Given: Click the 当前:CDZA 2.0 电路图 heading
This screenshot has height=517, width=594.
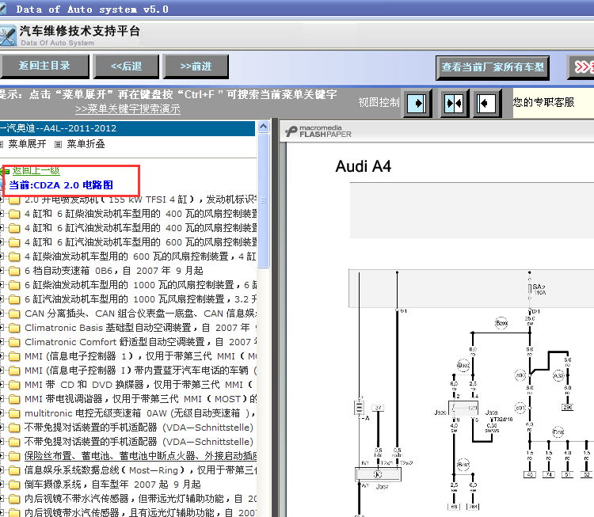Looking at the screenshot, I should click(x=61, y=185).
